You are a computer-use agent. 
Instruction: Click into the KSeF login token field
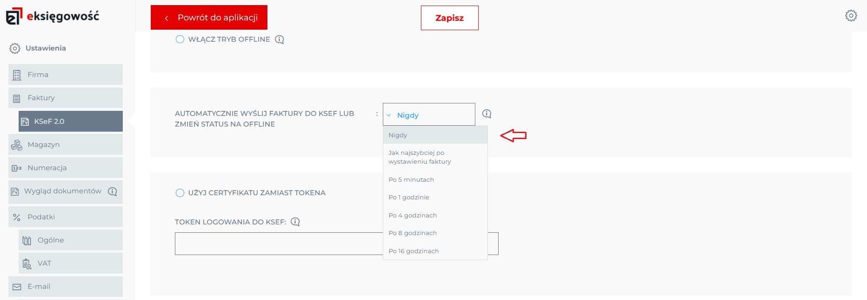pyautogui.click(x=278, y=244)
